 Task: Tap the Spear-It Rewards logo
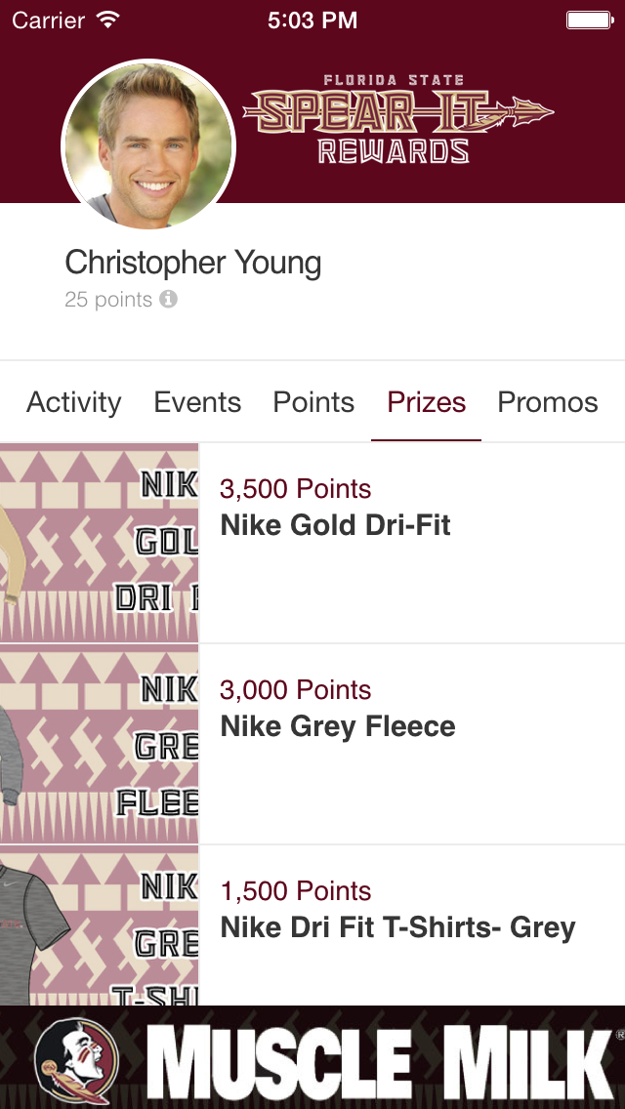coord(397,119)
